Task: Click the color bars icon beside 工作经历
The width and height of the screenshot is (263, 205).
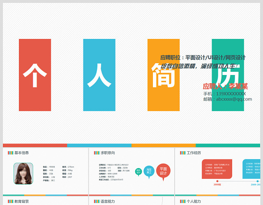Action: pos(182,153)
